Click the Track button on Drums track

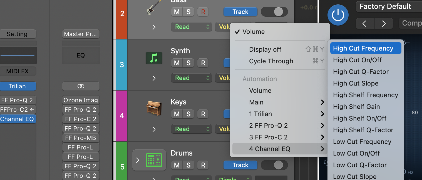240,165
